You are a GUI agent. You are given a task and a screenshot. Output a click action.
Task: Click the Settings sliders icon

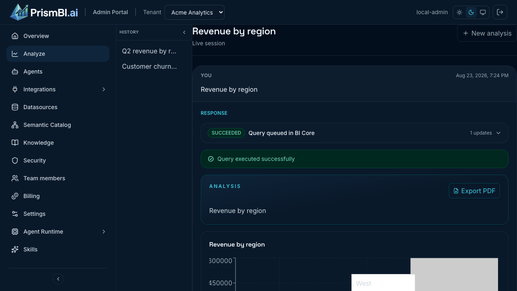(15, 214)
